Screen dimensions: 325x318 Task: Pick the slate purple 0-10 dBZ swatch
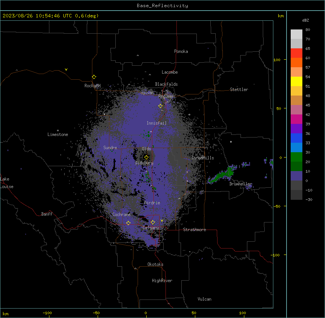[296, 176]
